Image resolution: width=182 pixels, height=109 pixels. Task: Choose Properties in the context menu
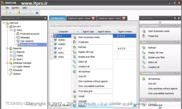92,42
